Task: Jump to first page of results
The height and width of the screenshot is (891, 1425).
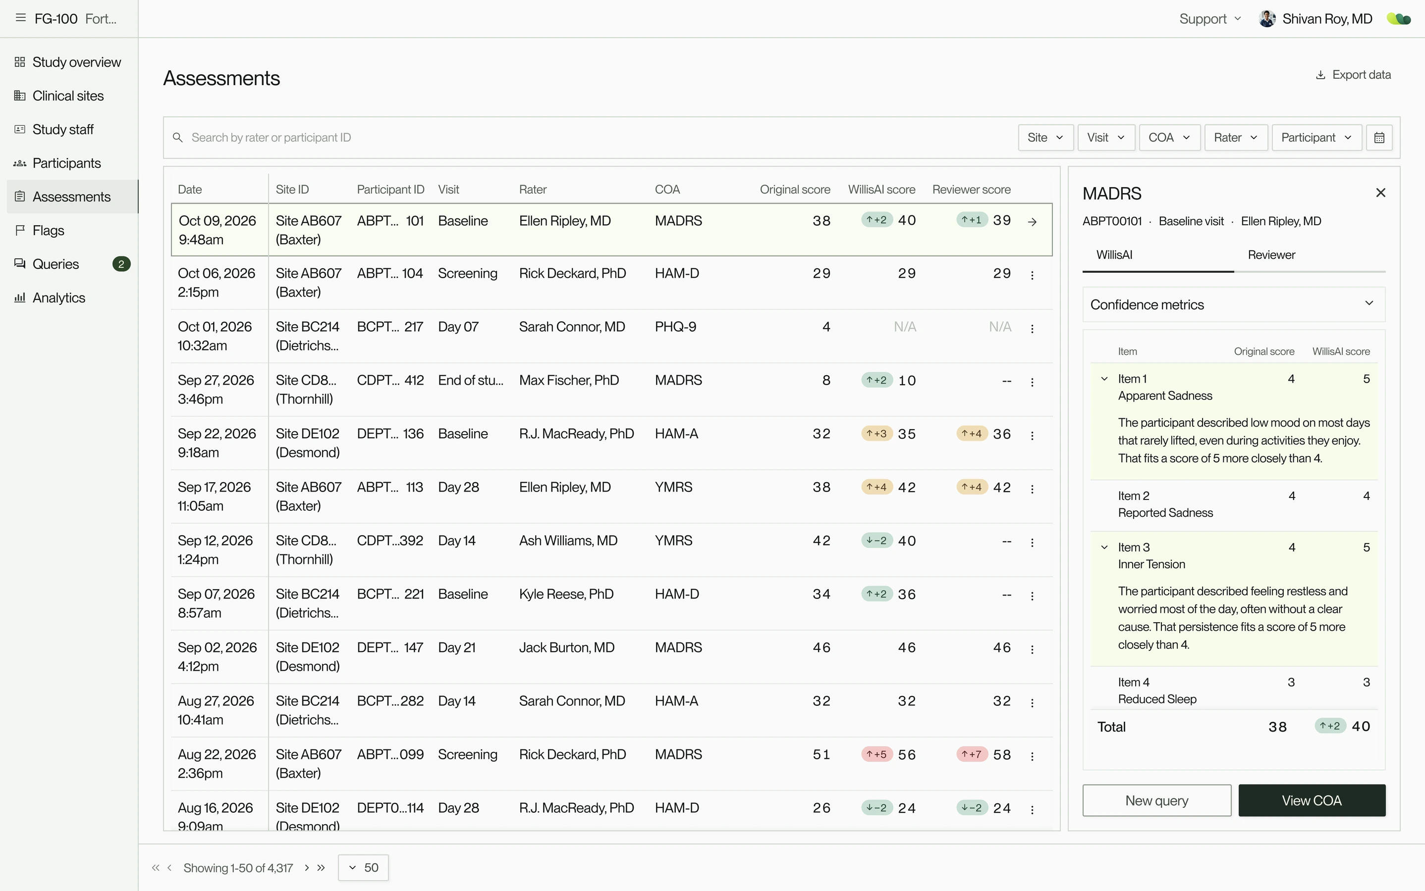Action: click(x=155, y=867)
